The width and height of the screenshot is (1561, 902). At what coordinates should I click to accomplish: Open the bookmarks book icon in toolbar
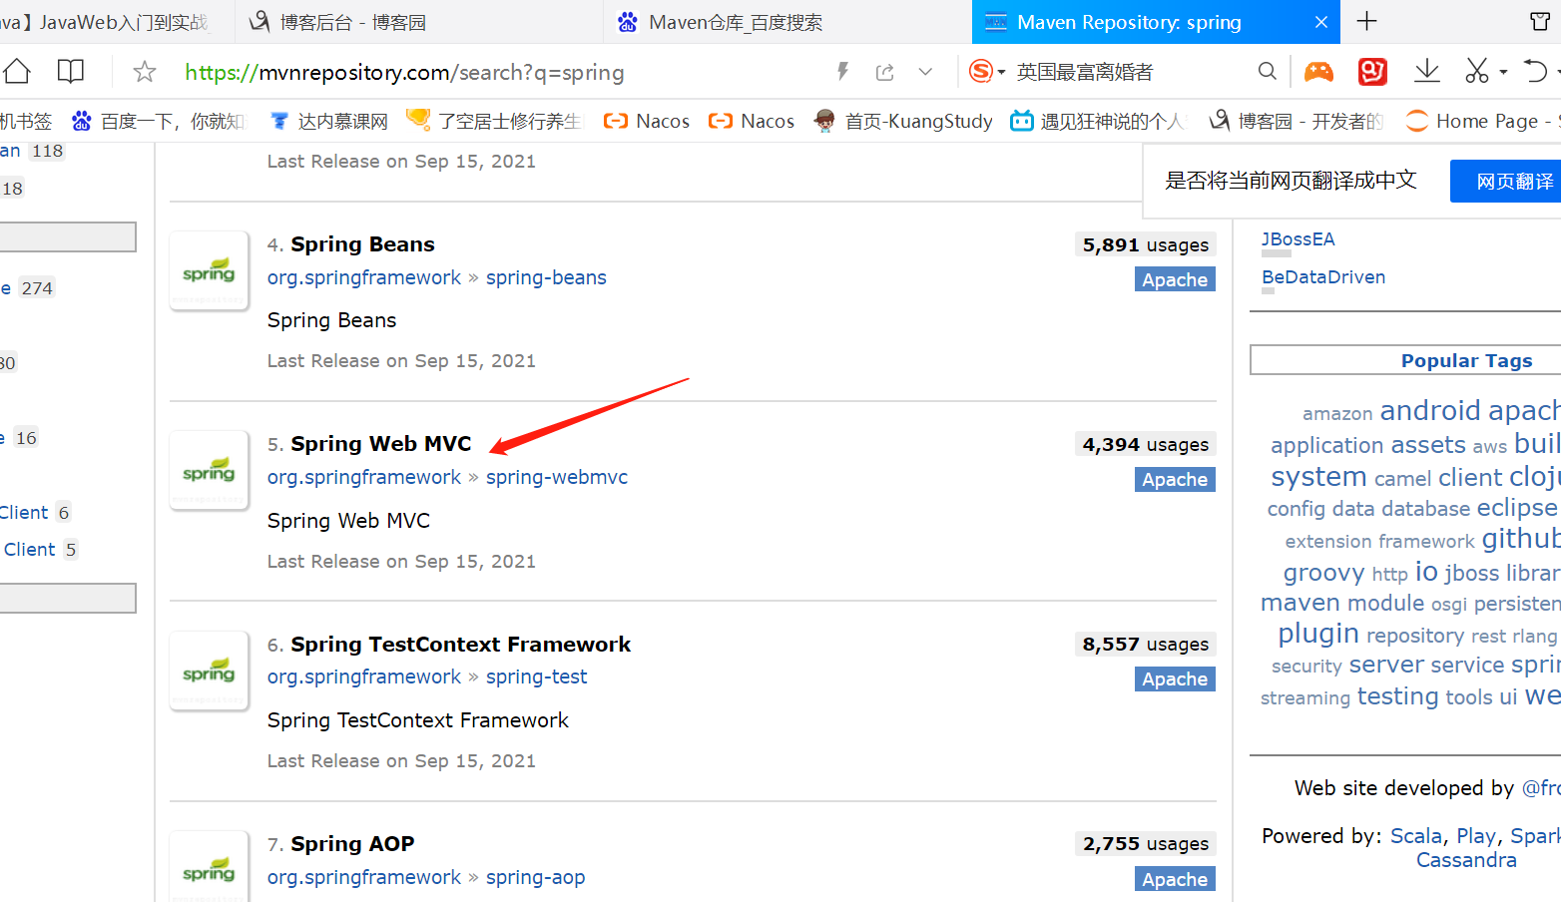(71, 71)
